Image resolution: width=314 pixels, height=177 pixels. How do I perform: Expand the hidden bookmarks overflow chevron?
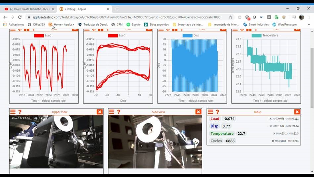click(x=309, y=25)
